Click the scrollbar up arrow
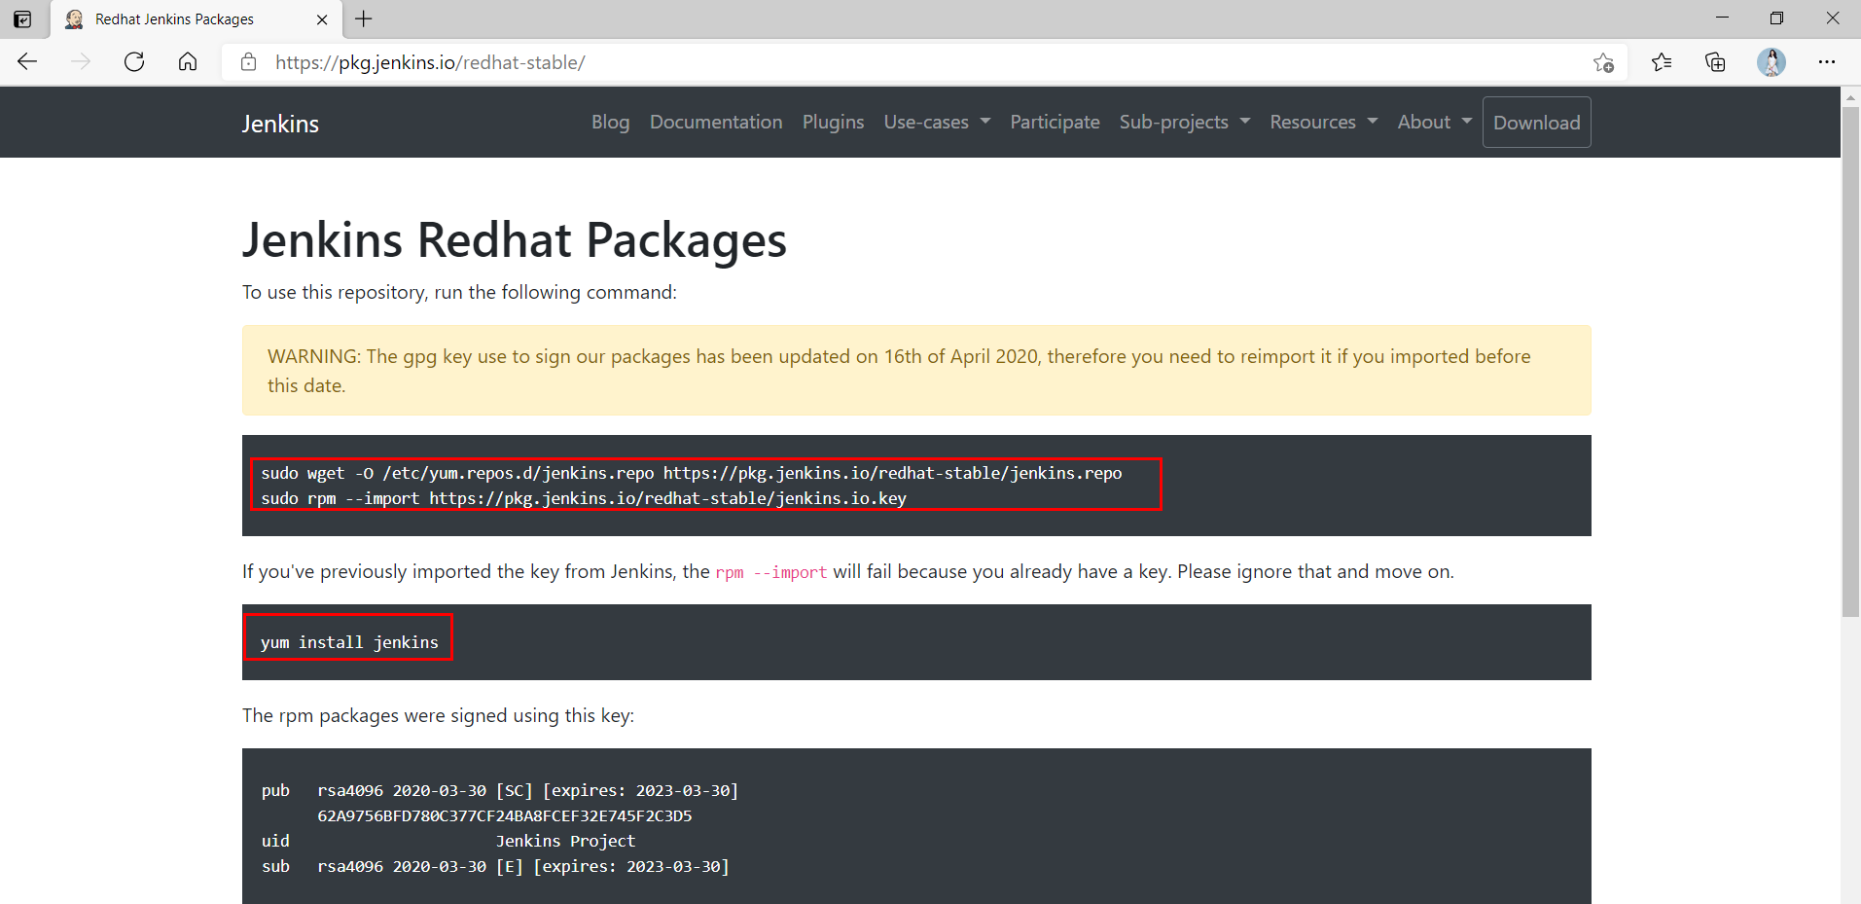Screen dimensions: 1861x904 1850,97
